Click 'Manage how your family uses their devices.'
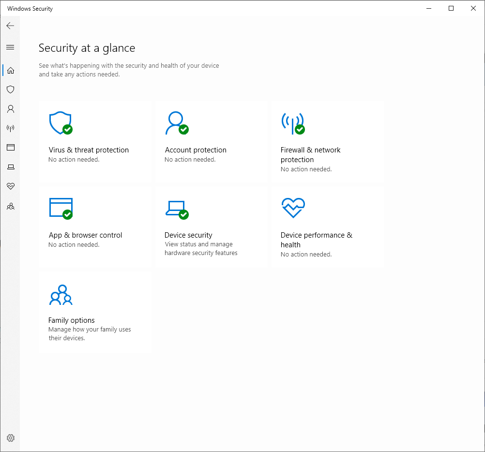Screen dimensions: 485x452 [x=90, y=333]
